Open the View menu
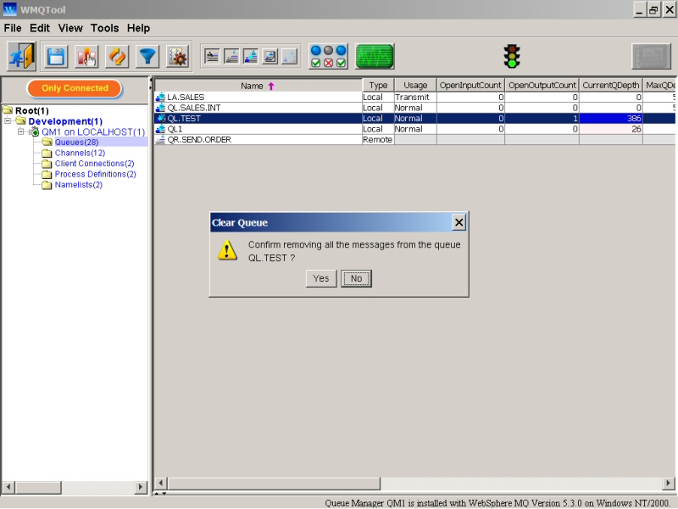Viewport: 678px width, 509px height. [x=70, y=28]
